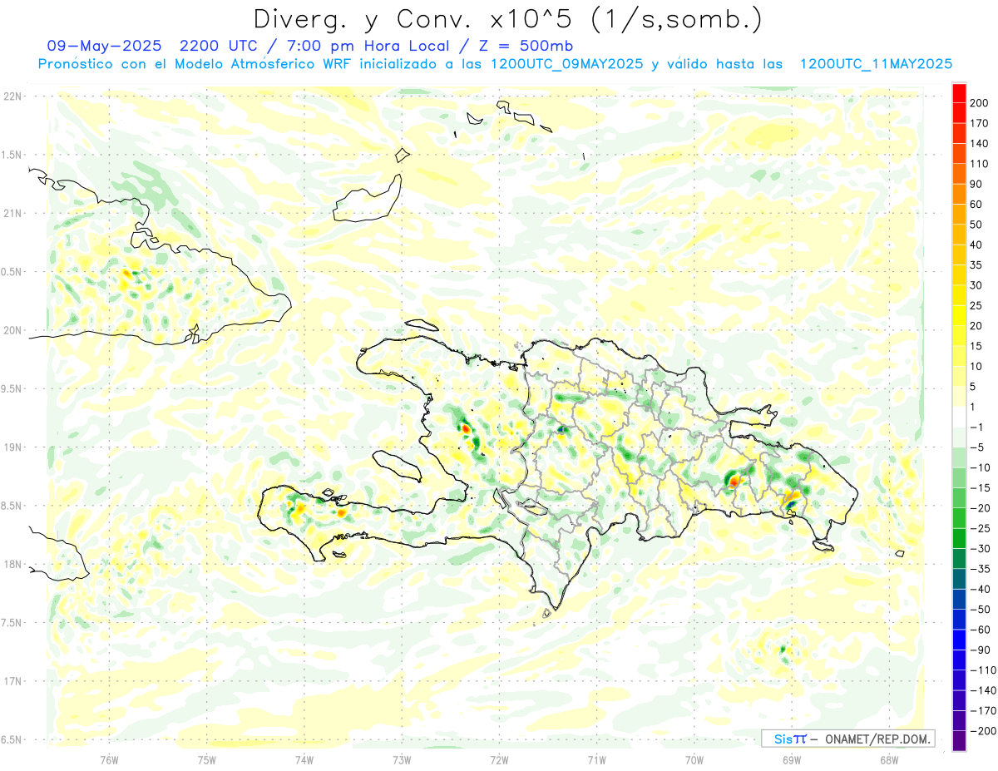Click the "90" colorbar value
The image size is (998, 771).
(976, 184)
